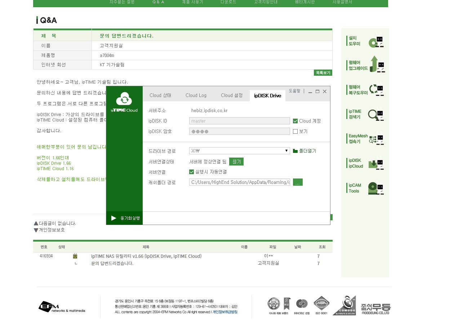This screenshot has height=322, width=449.
Task: Click the INNOBIZ certification badge
Action: point(302,306)
